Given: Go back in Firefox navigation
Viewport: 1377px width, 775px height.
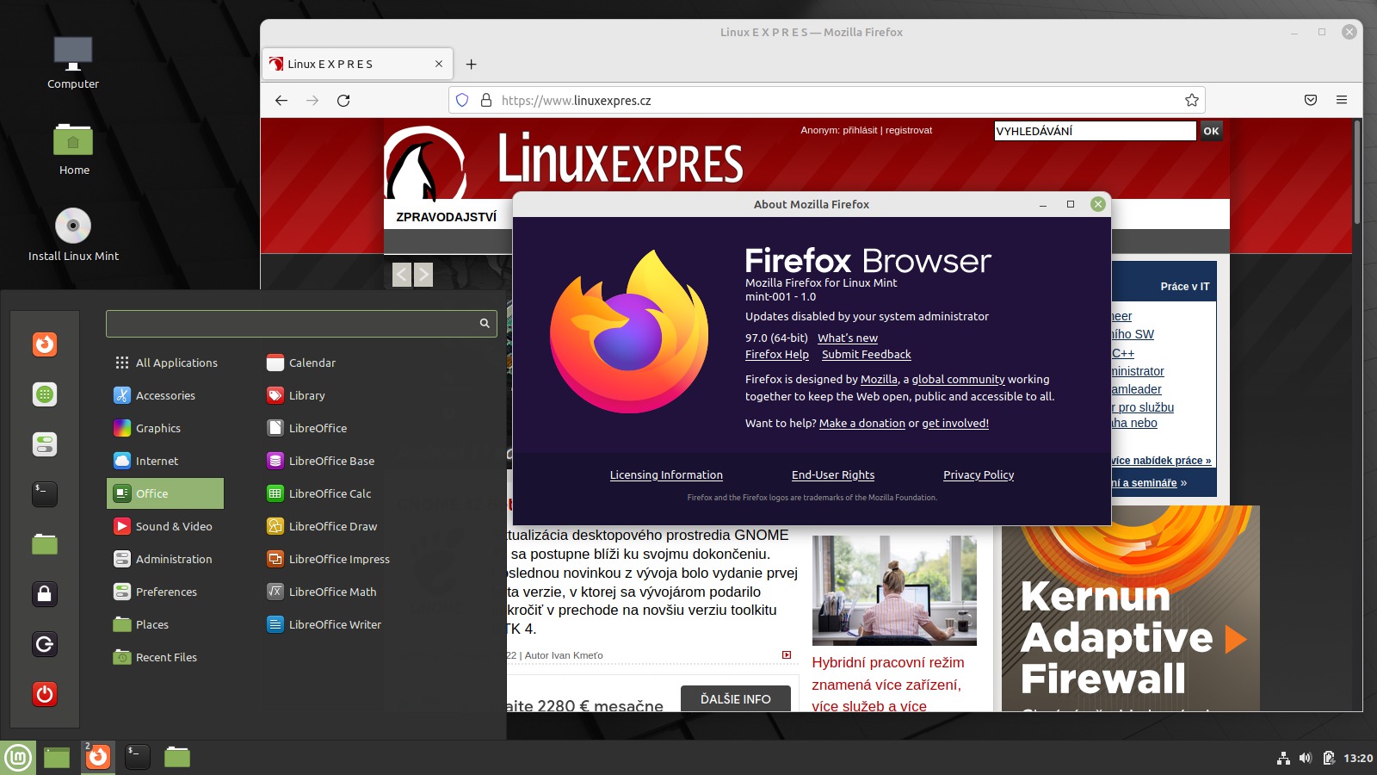Looking at the screenshot, I should 281,101.
